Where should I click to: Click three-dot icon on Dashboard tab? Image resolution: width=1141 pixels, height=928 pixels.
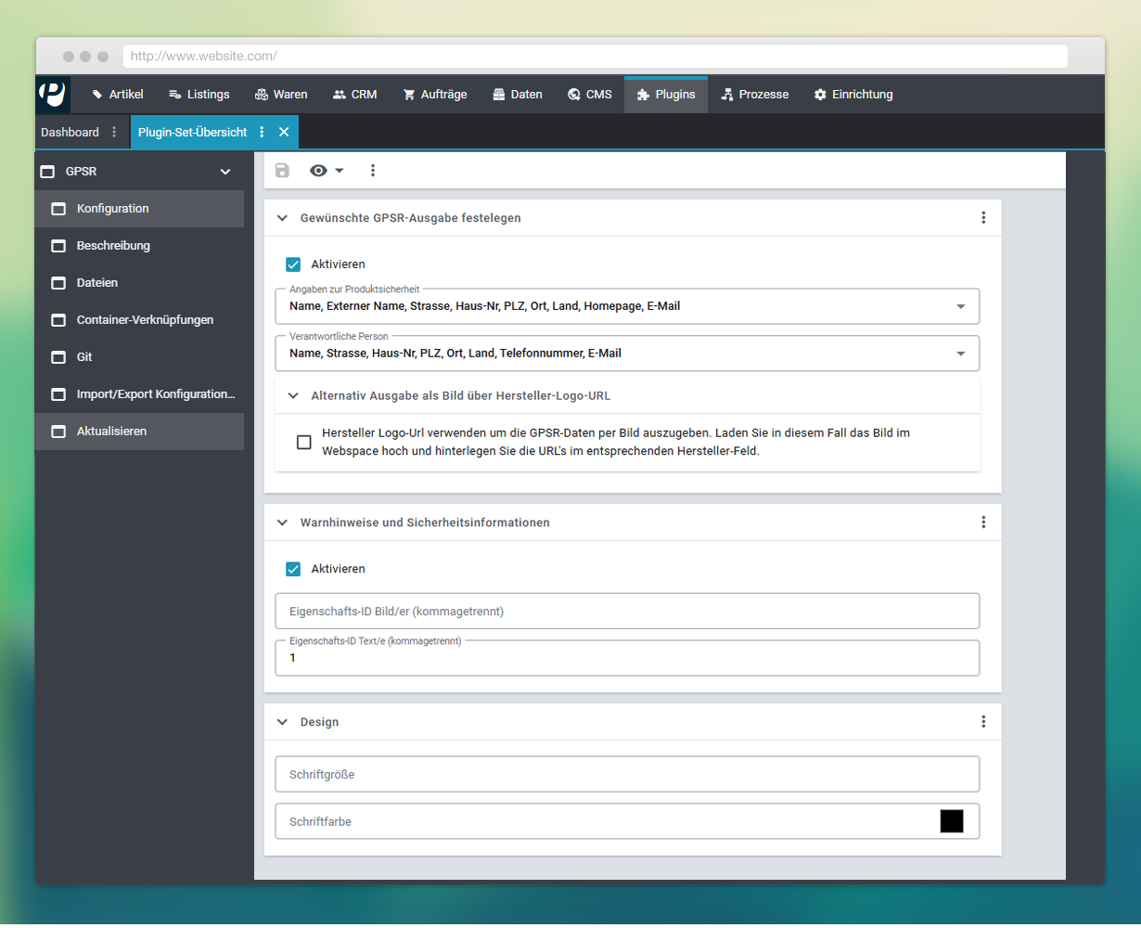114,132
